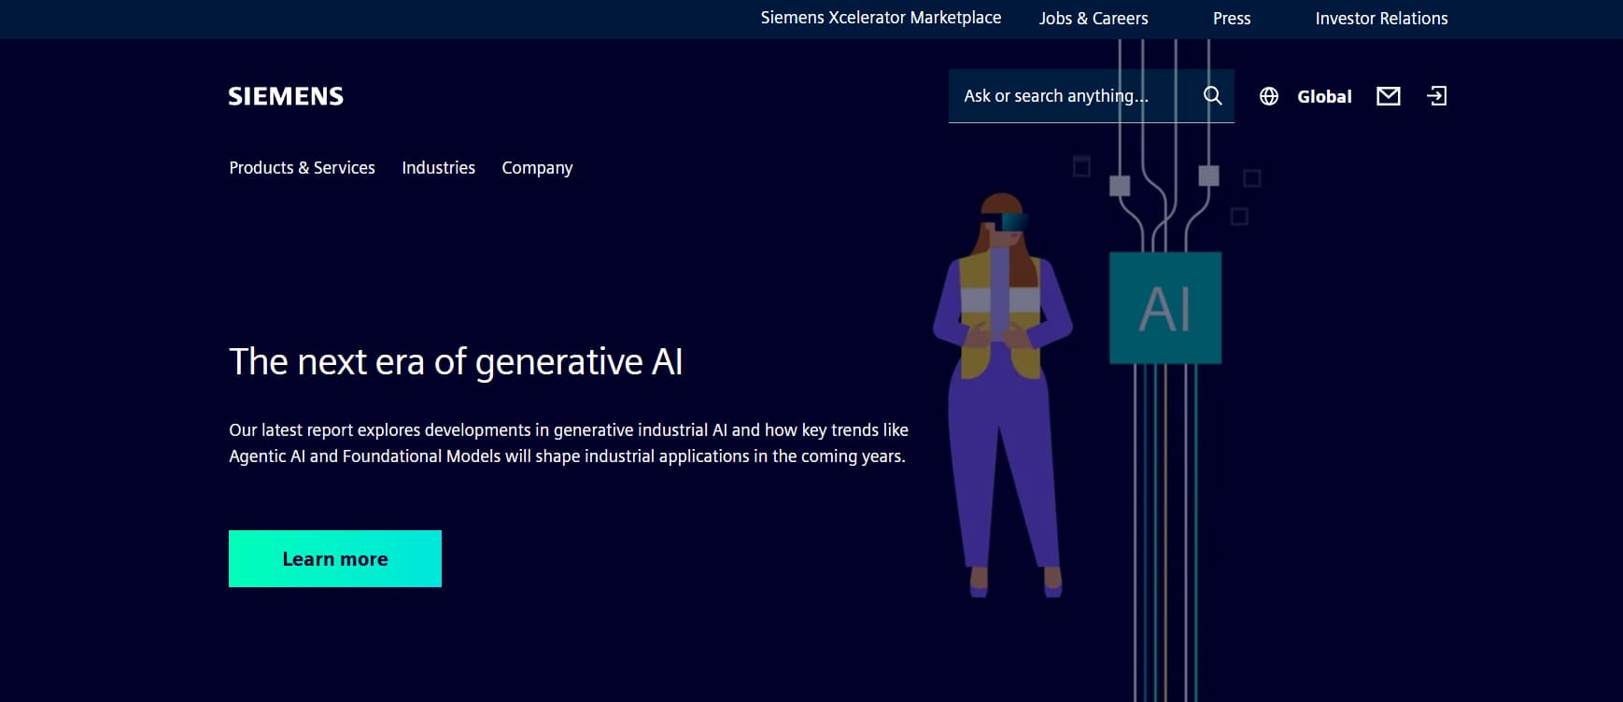This screenshot has width=1623, height=702.
Task: Open the Global region selector label
Action: 1323,96
